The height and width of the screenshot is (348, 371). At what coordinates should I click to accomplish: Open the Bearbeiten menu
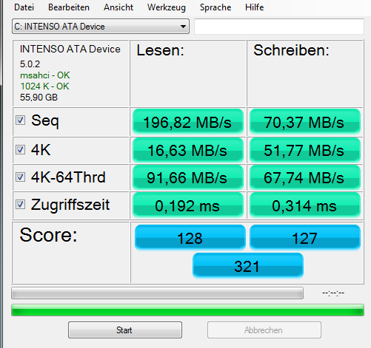pyautogui.click(x=69, y=7)
